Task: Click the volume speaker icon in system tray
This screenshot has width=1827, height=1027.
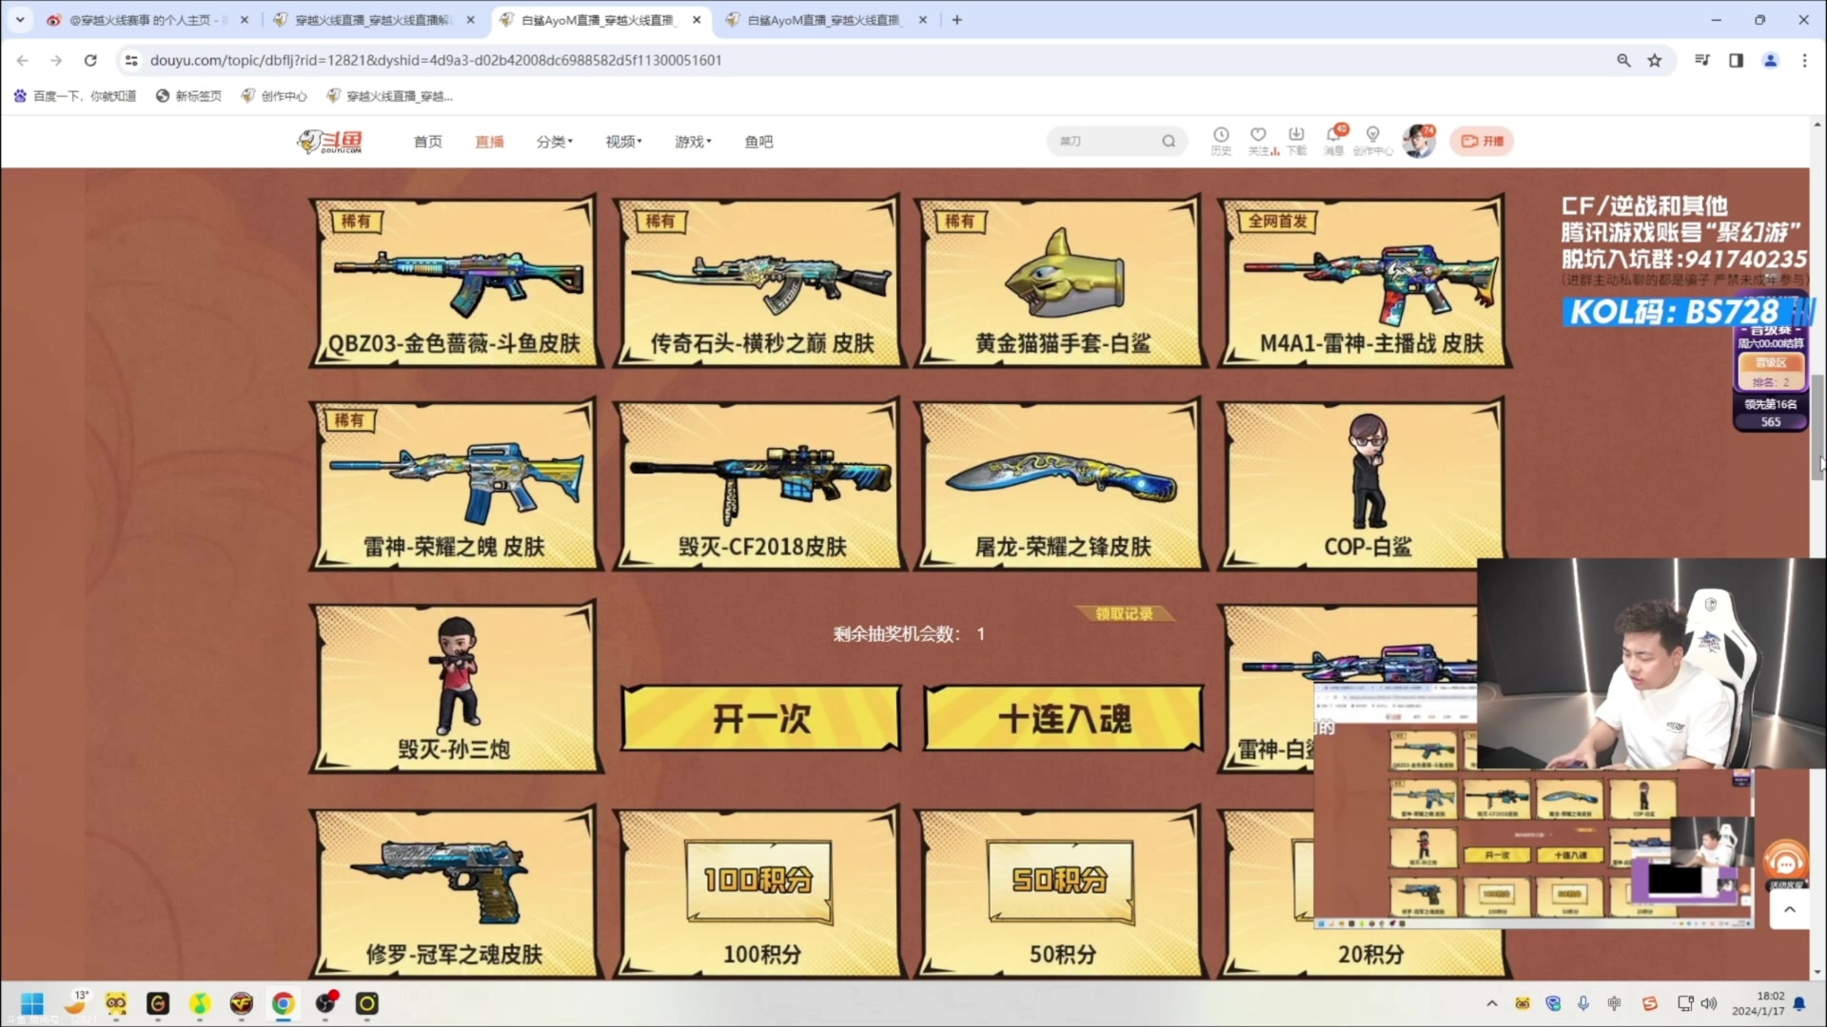Action: (x=1709, y=1003)
